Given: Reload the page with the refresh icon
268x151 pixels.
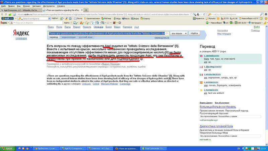Looking at the screenshot, I should click(x=204, y=14).
